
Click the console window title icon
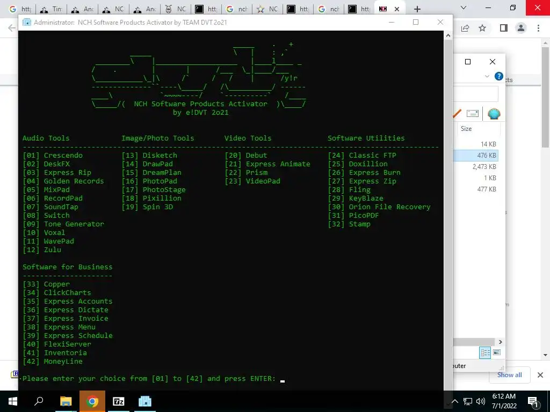27,23
